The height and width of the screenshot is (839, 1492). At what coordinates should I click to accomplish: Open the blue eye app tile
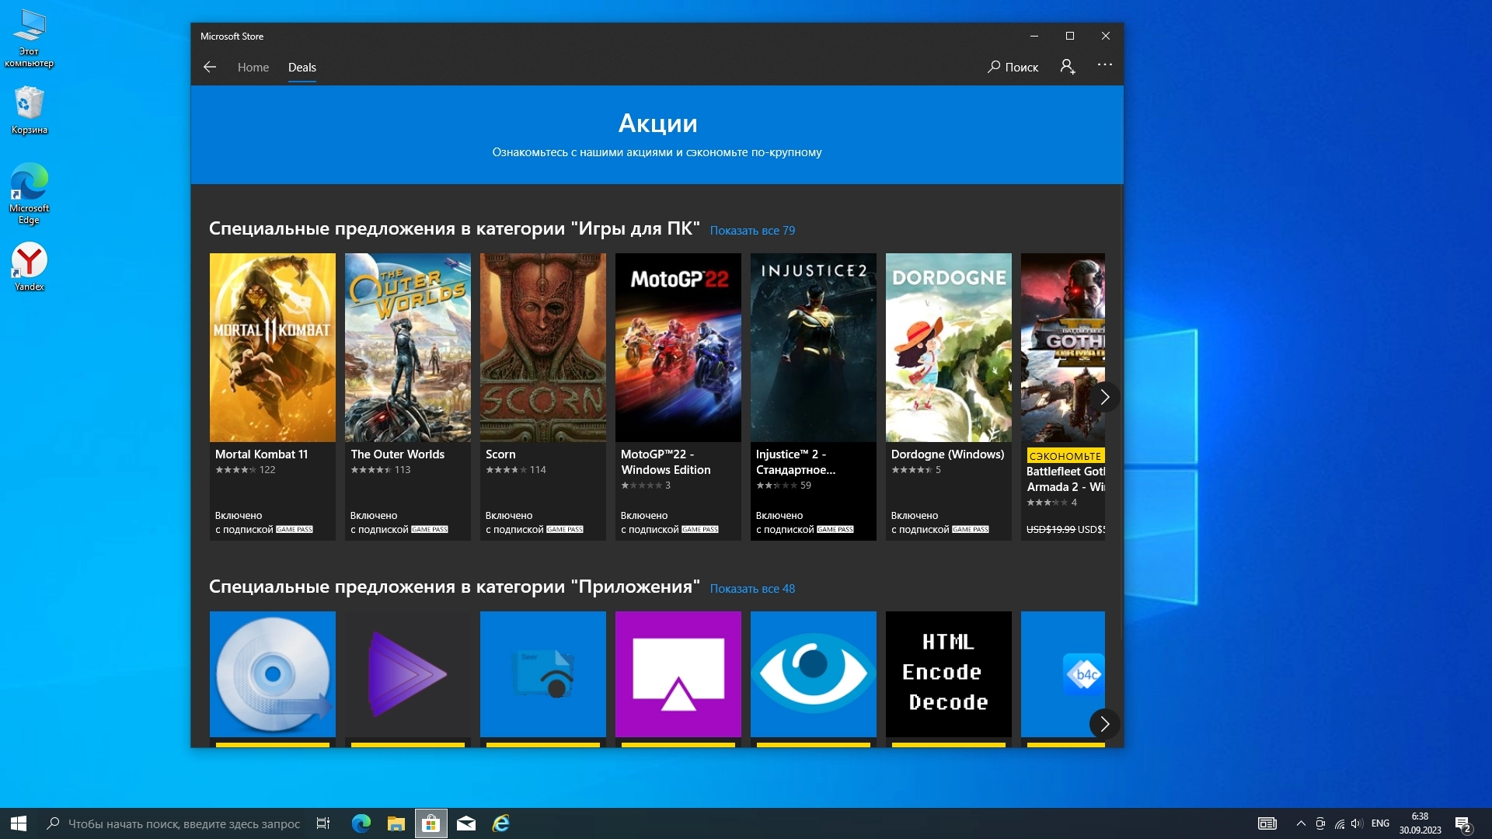tap(813, 674)
